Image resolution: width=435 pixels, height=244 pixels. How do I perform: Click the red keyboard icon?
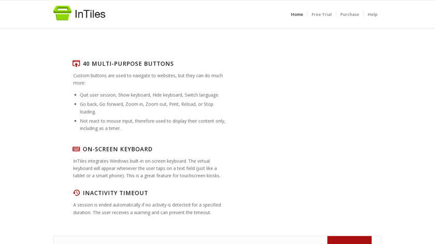76,149
